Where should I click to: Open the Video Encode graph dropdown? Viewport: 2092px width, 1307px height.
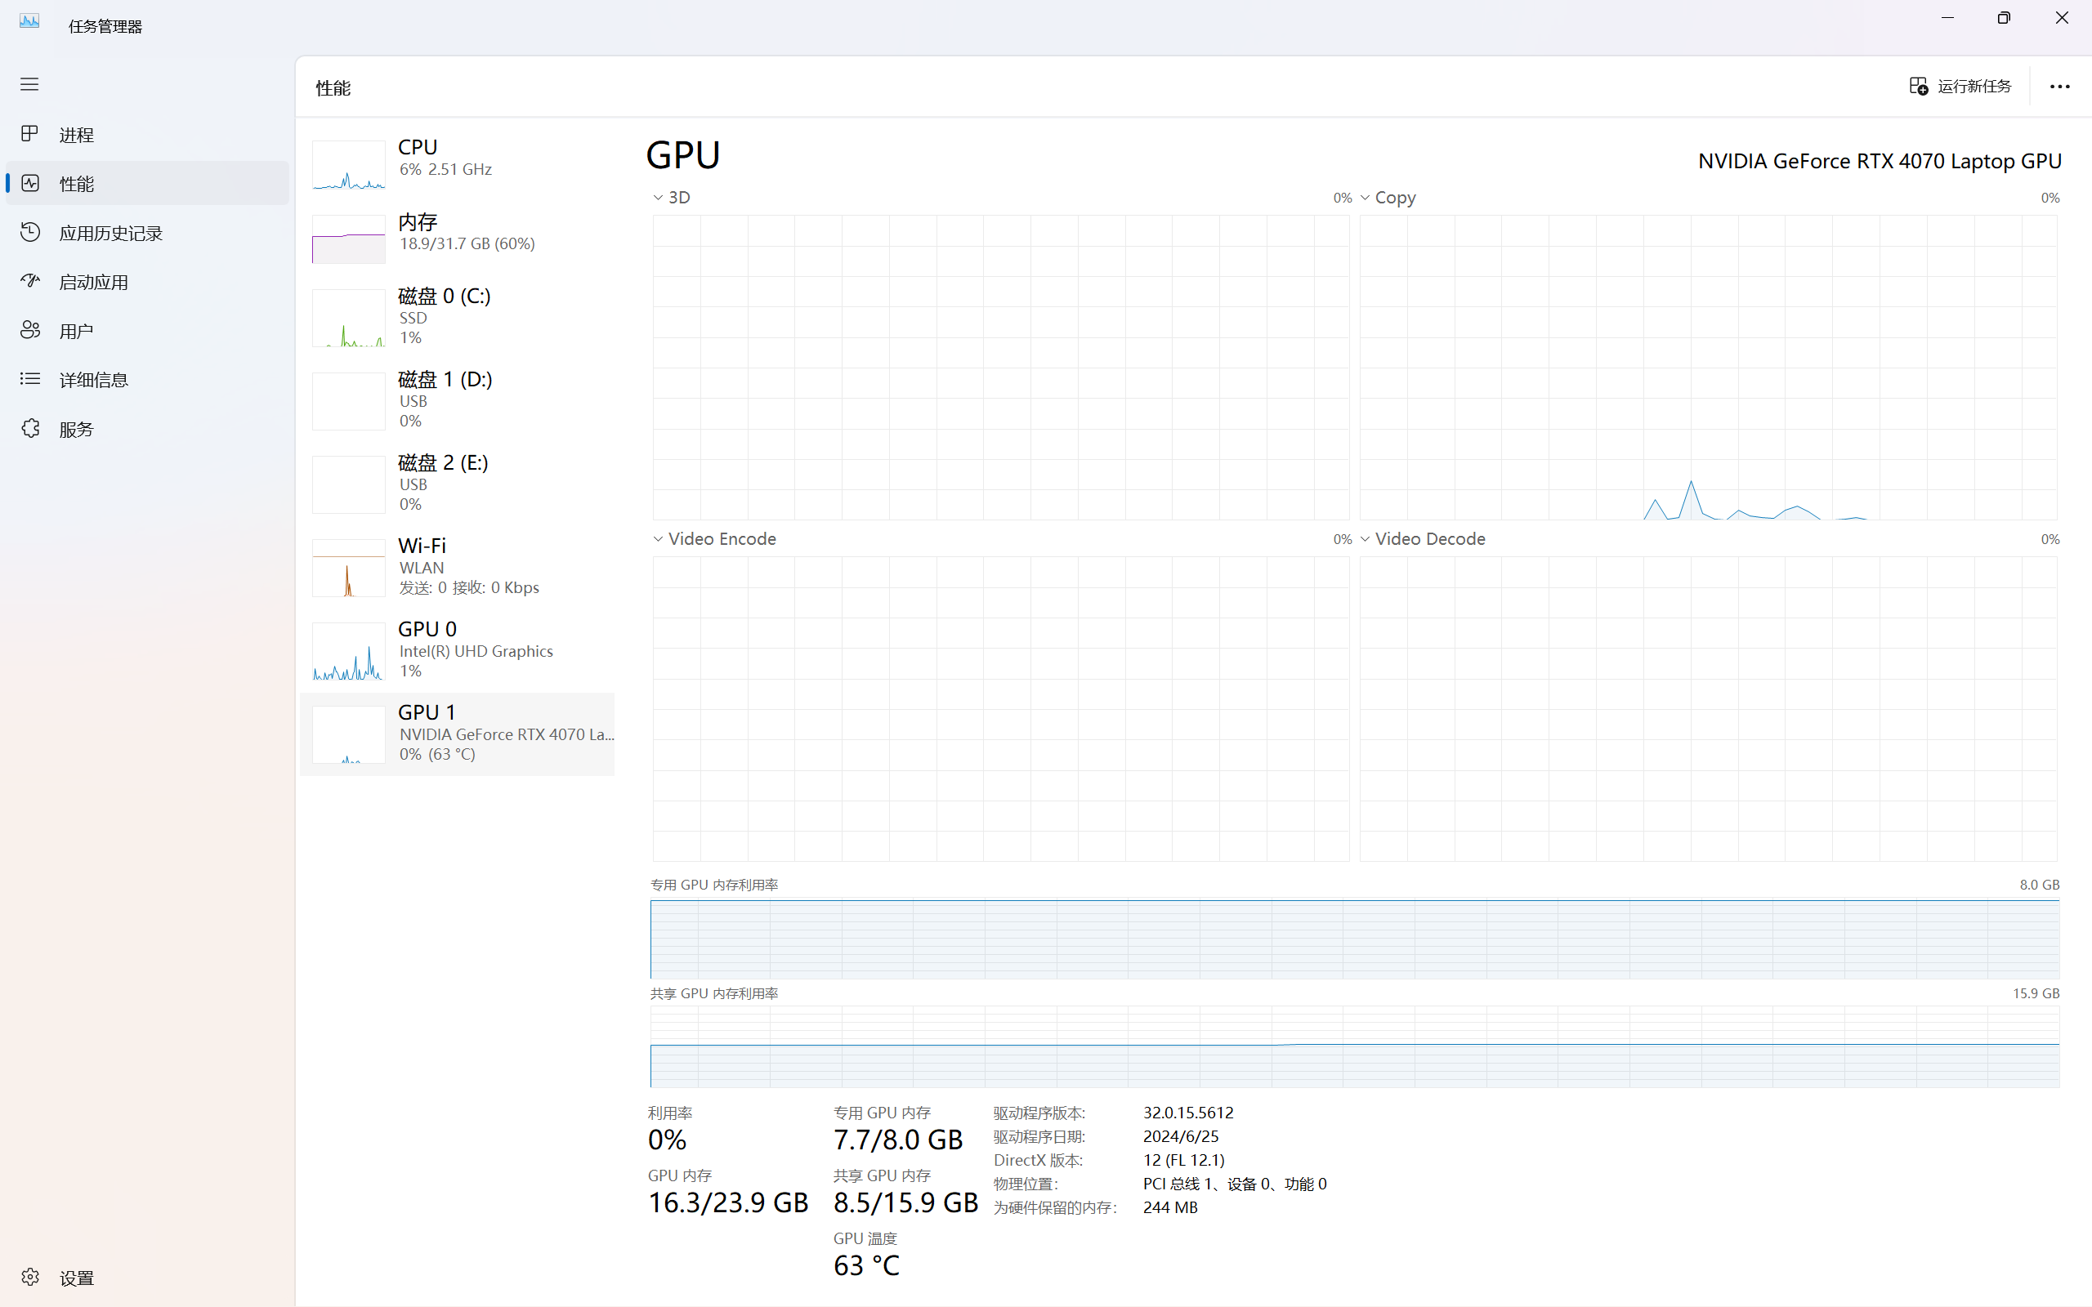point(659,538)
